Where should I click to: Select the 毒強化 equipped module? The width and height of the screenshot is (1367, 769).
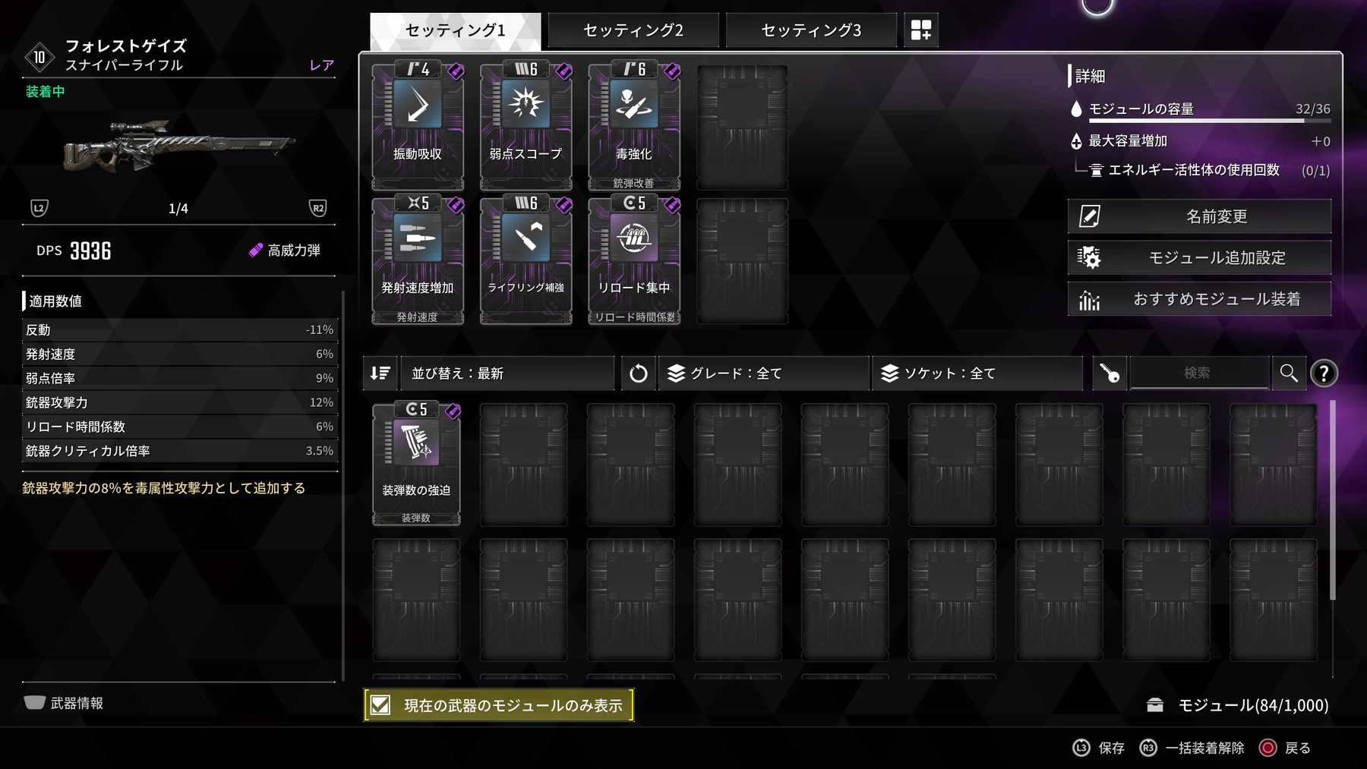tap(634, 126)
